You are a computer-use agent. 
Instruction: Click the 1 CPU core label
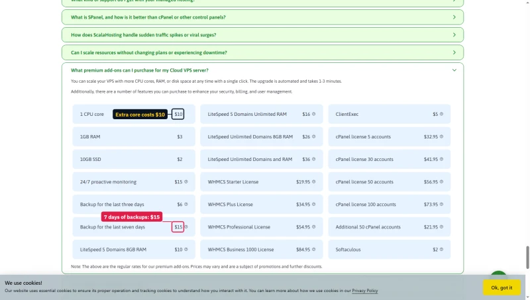[x=92, y=114]
